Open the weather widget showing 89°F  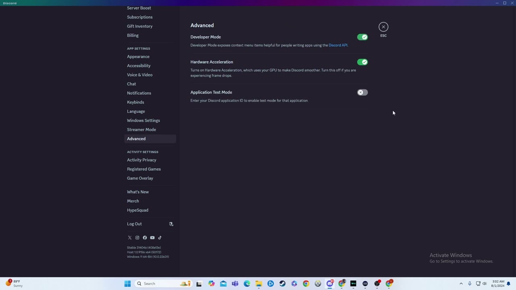pos(14,284)
